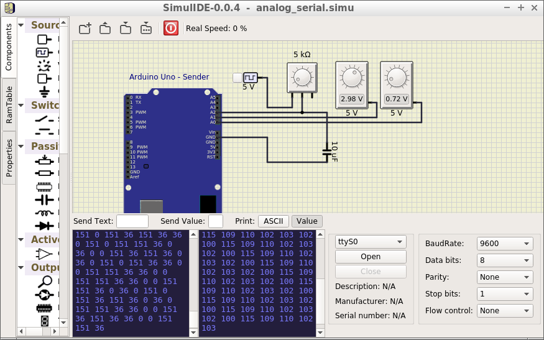Select the Diode component icon
The width and height of the screenshot is (544, 340).
[x=44, y=226]
